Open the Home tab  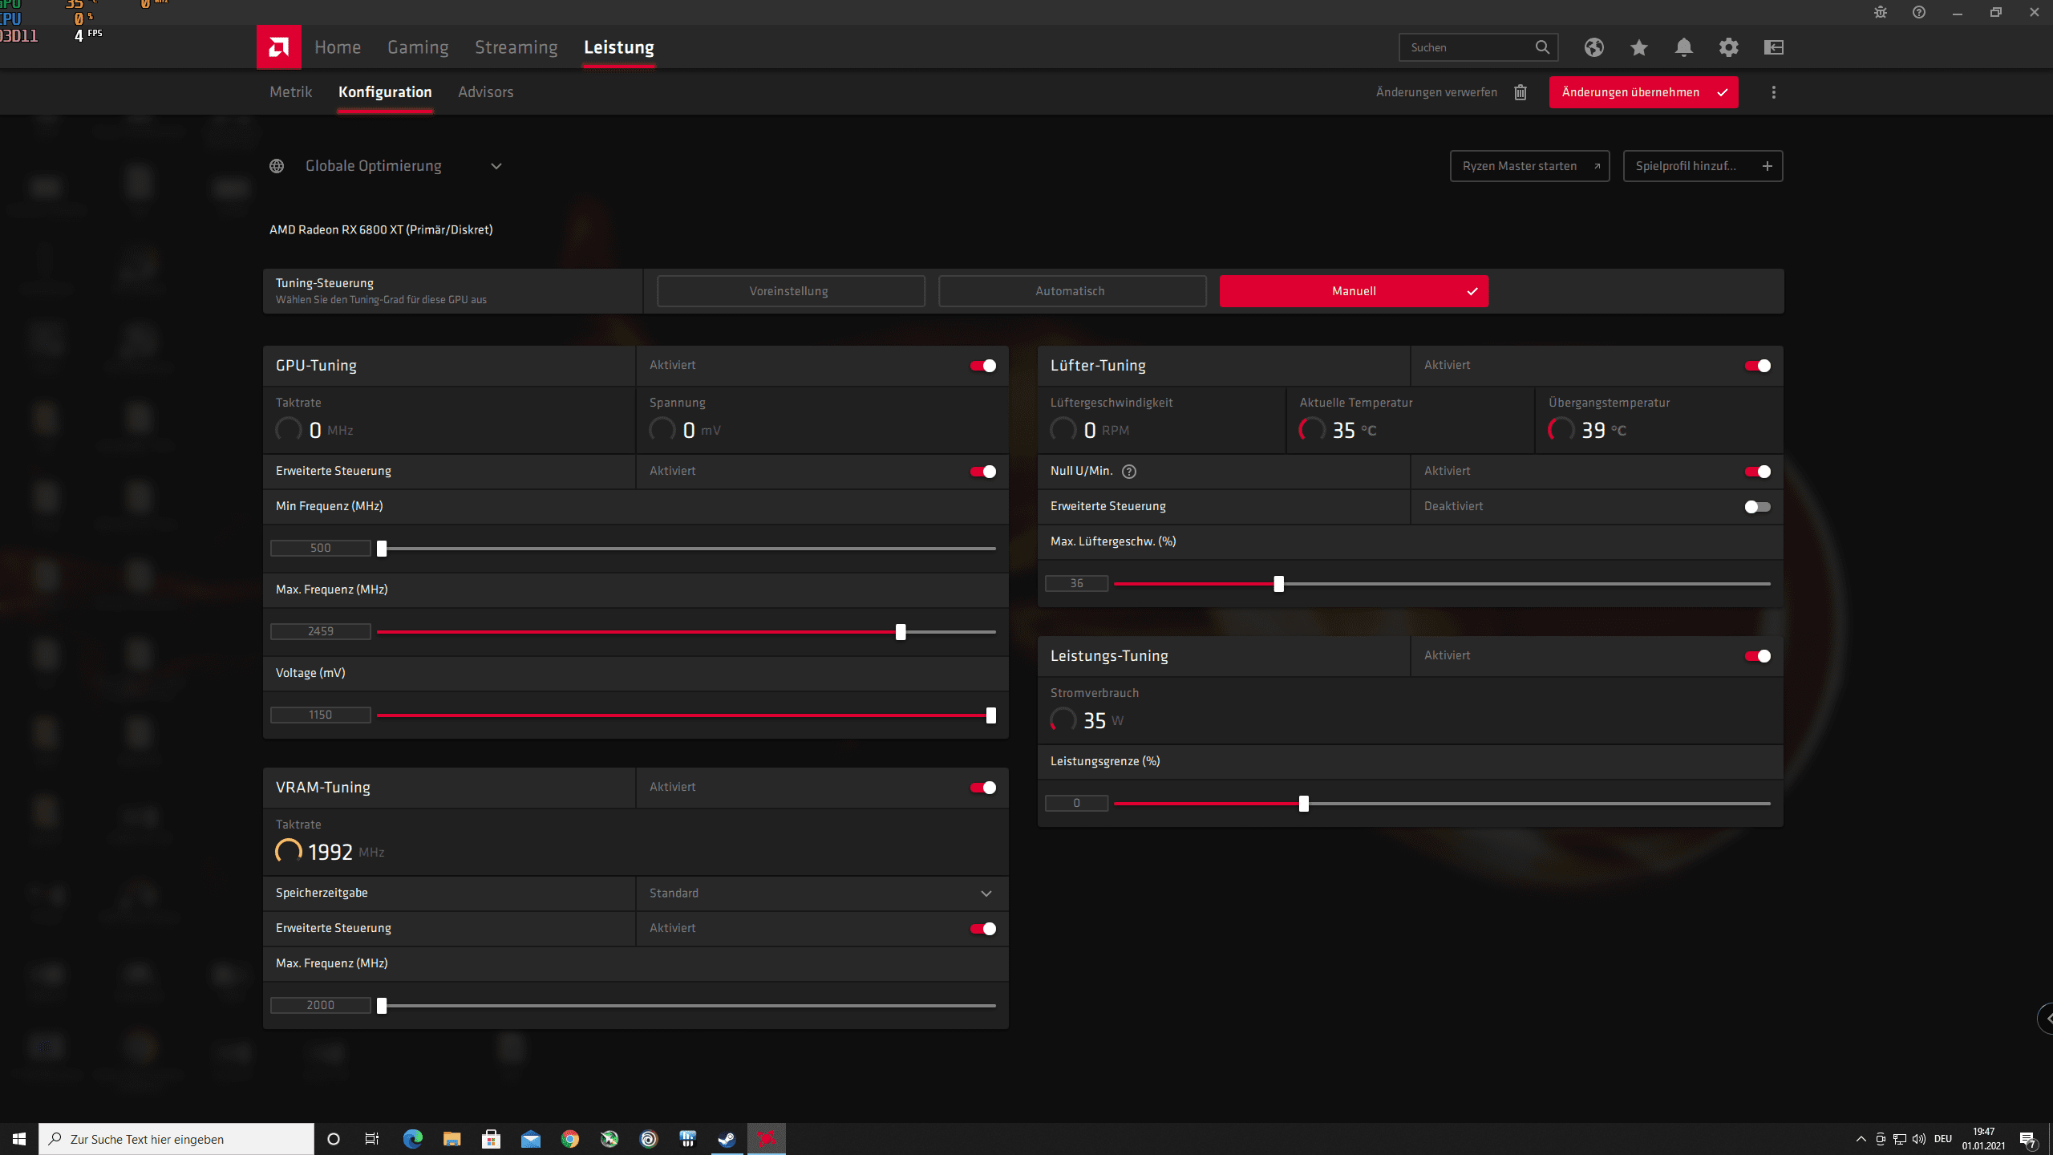338,47
